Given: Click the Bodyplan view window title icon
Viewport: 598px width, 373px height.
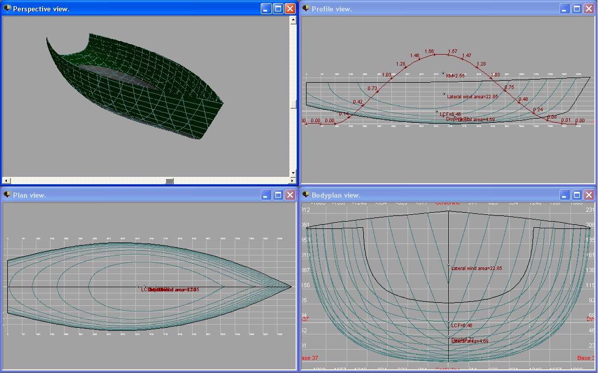Looking at the screenshot, I should point(306,195).
